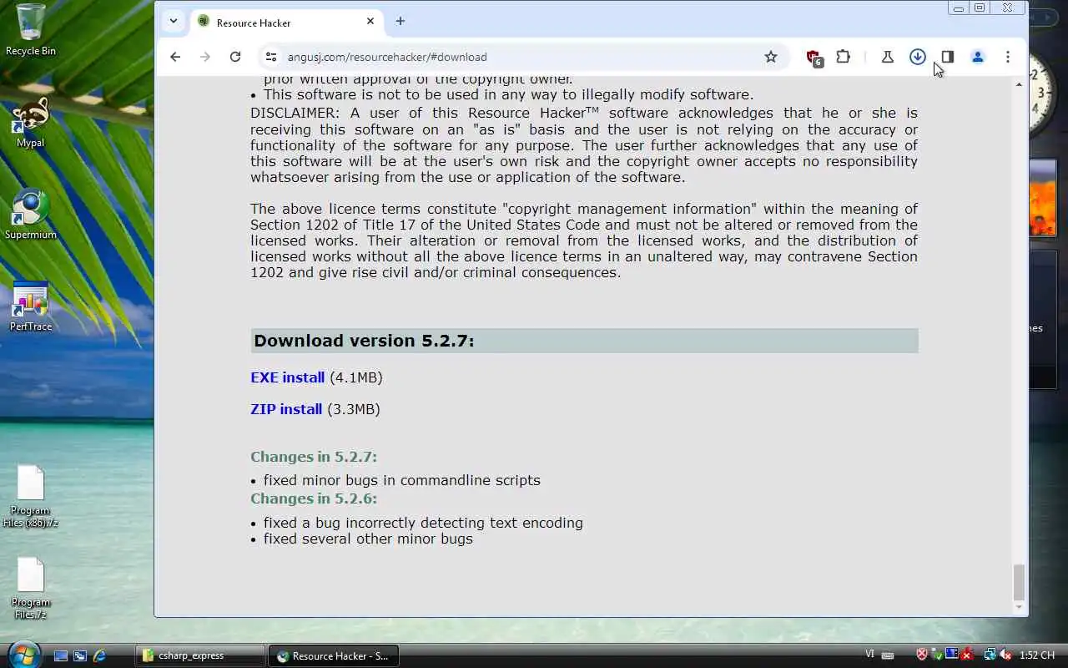Open the Windows Start orb
This screenshot has width=1068, height=668.
tap(23, 654)
